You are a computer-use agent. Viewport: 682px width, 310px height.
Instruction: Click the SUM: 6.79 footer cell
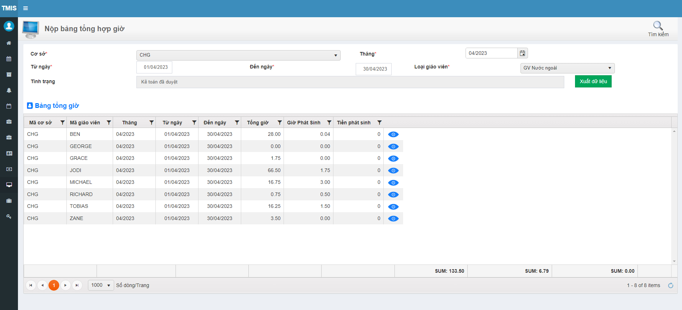tap(510, 271)
